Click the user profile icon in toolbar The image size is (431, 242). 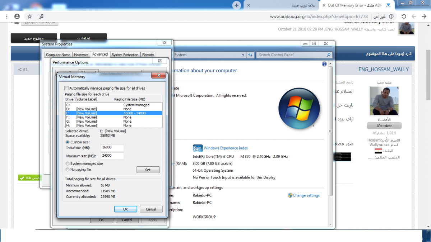[17, 16]
